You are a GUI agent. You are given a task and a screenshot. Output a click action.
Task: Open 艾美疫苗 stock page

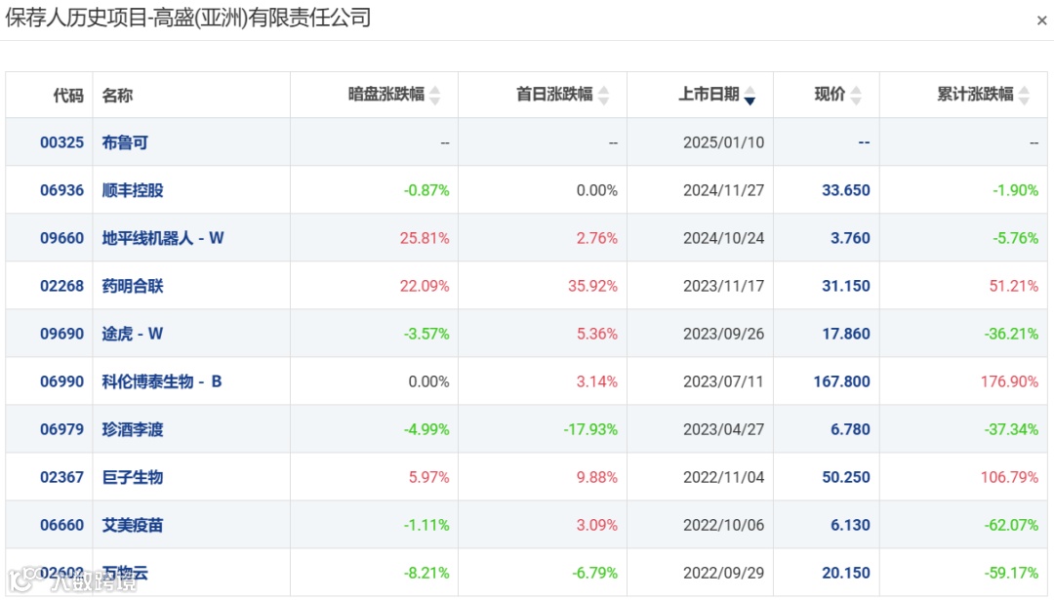point(133,525)
